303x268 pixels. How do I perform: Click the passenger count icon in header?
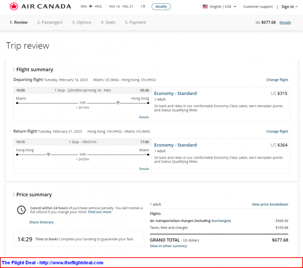click(143, 7)
